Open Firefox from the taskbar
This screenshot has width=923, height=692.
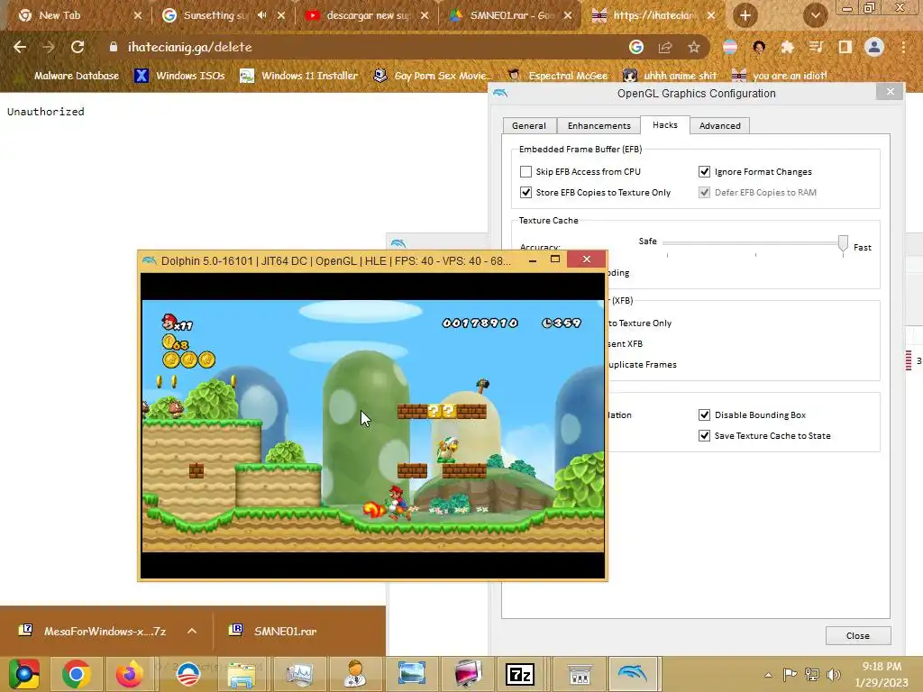coord(129,674)
